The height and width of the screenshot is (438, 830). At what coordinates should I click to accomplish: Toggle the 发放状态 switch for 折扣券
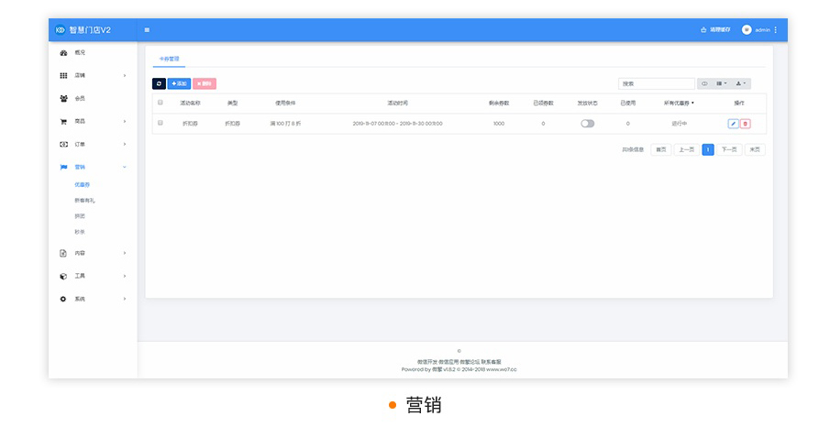pyautogui.click(x=588, y=124)
